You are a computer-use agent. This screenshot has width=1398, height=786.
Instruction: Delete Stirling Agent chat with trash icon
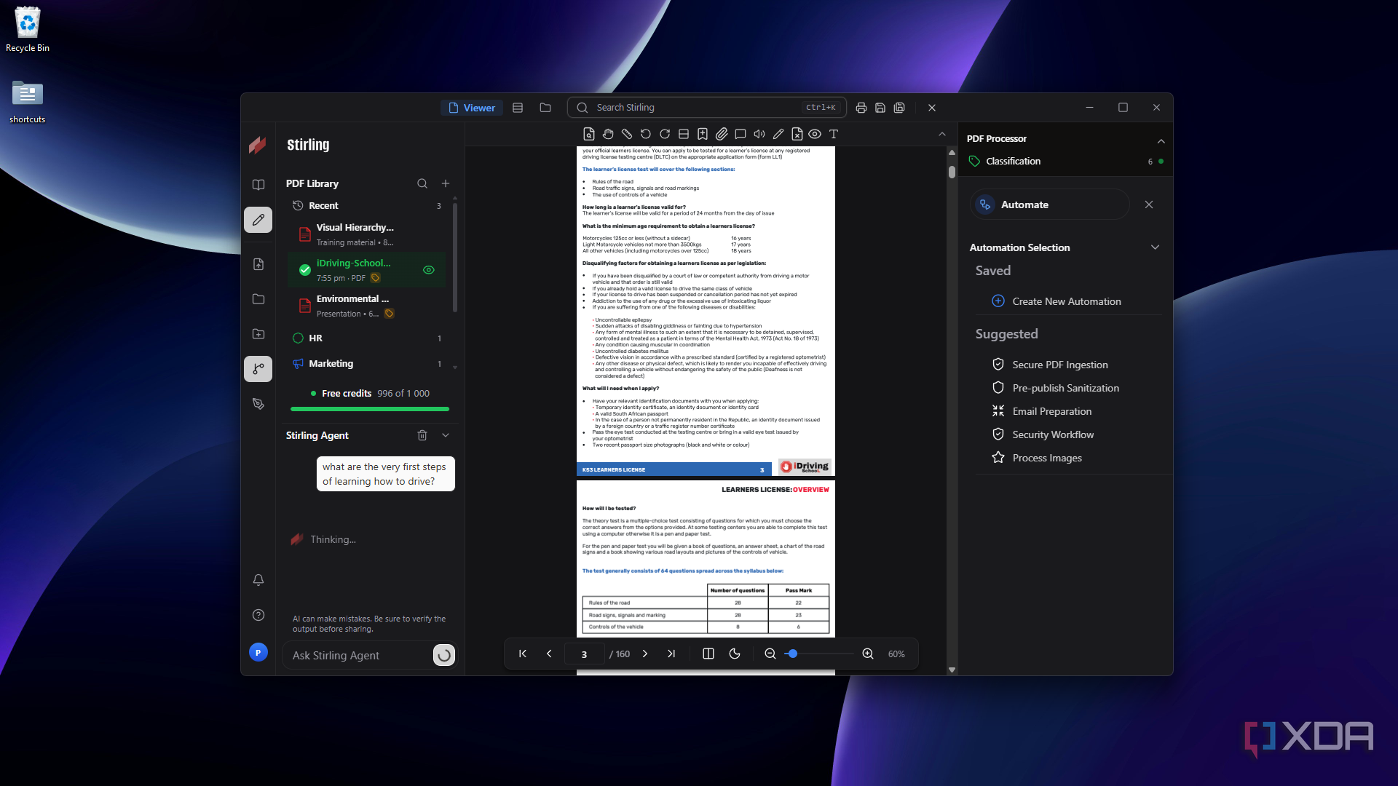click(x=422, y=435)
